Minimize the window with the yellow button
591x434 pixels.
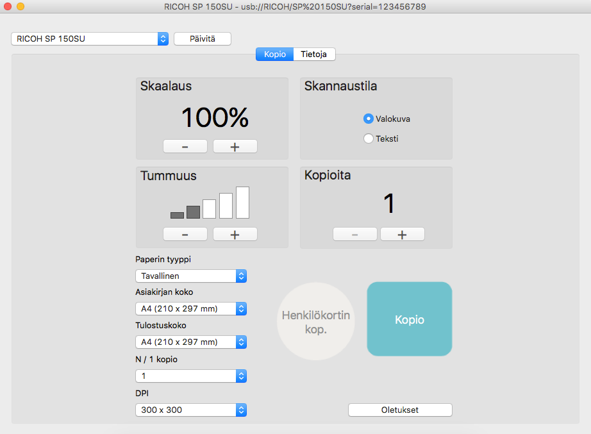pos(21,6)
